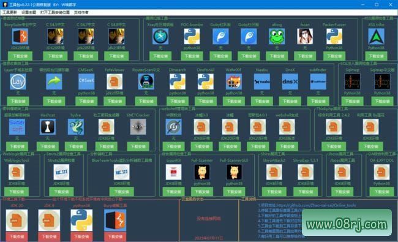398x242 pixels.
Task: Click the Sqlmap icon (not 中文版)
Action: [352, 81]
